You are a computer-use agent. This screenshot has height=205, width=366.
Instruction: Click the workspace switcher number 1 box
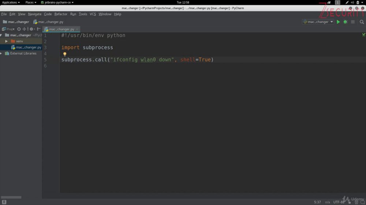pos(337,2)
